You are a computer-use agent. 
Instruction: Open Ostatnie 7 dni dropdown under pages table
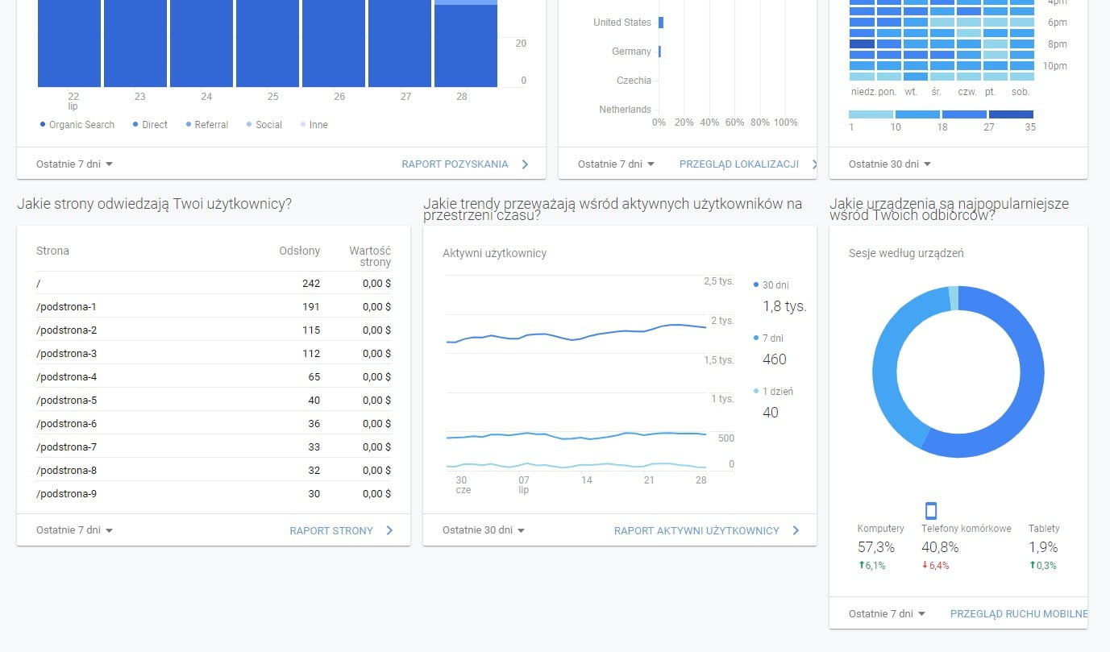pyautogui.click(x=74, y=530)
